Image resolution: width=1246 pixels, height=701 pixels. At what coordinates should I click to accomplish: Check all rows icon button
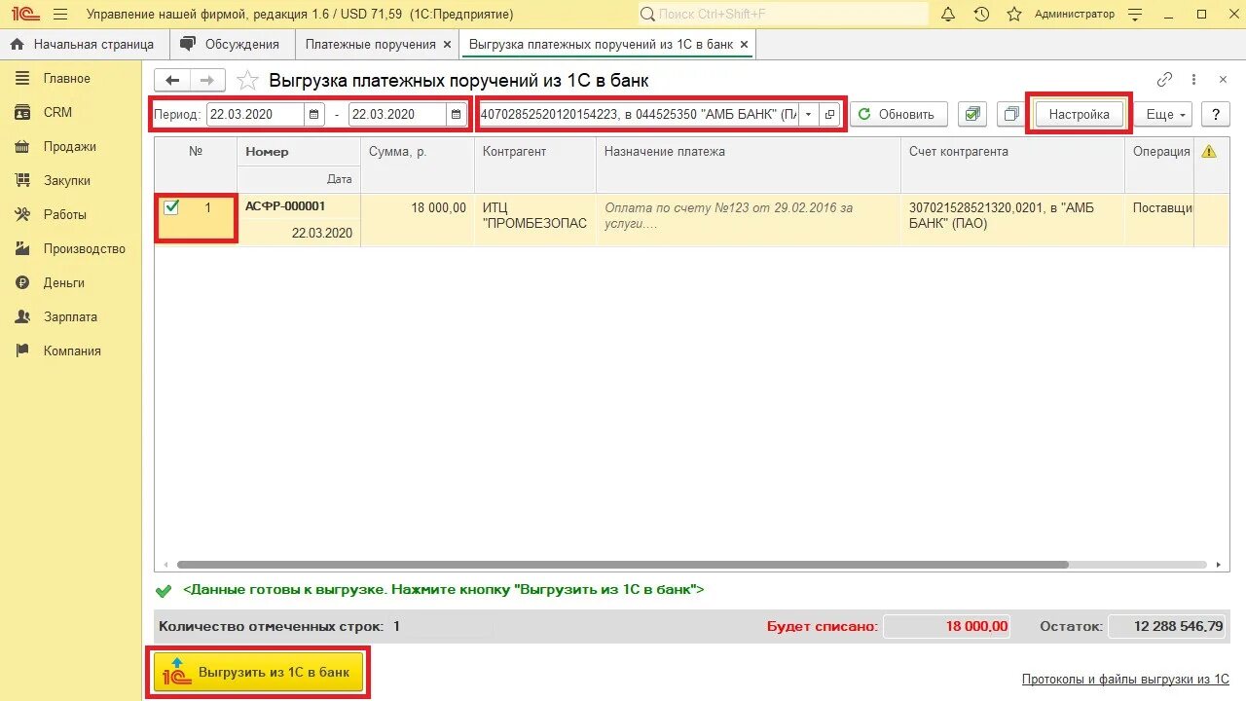point(971,114)
